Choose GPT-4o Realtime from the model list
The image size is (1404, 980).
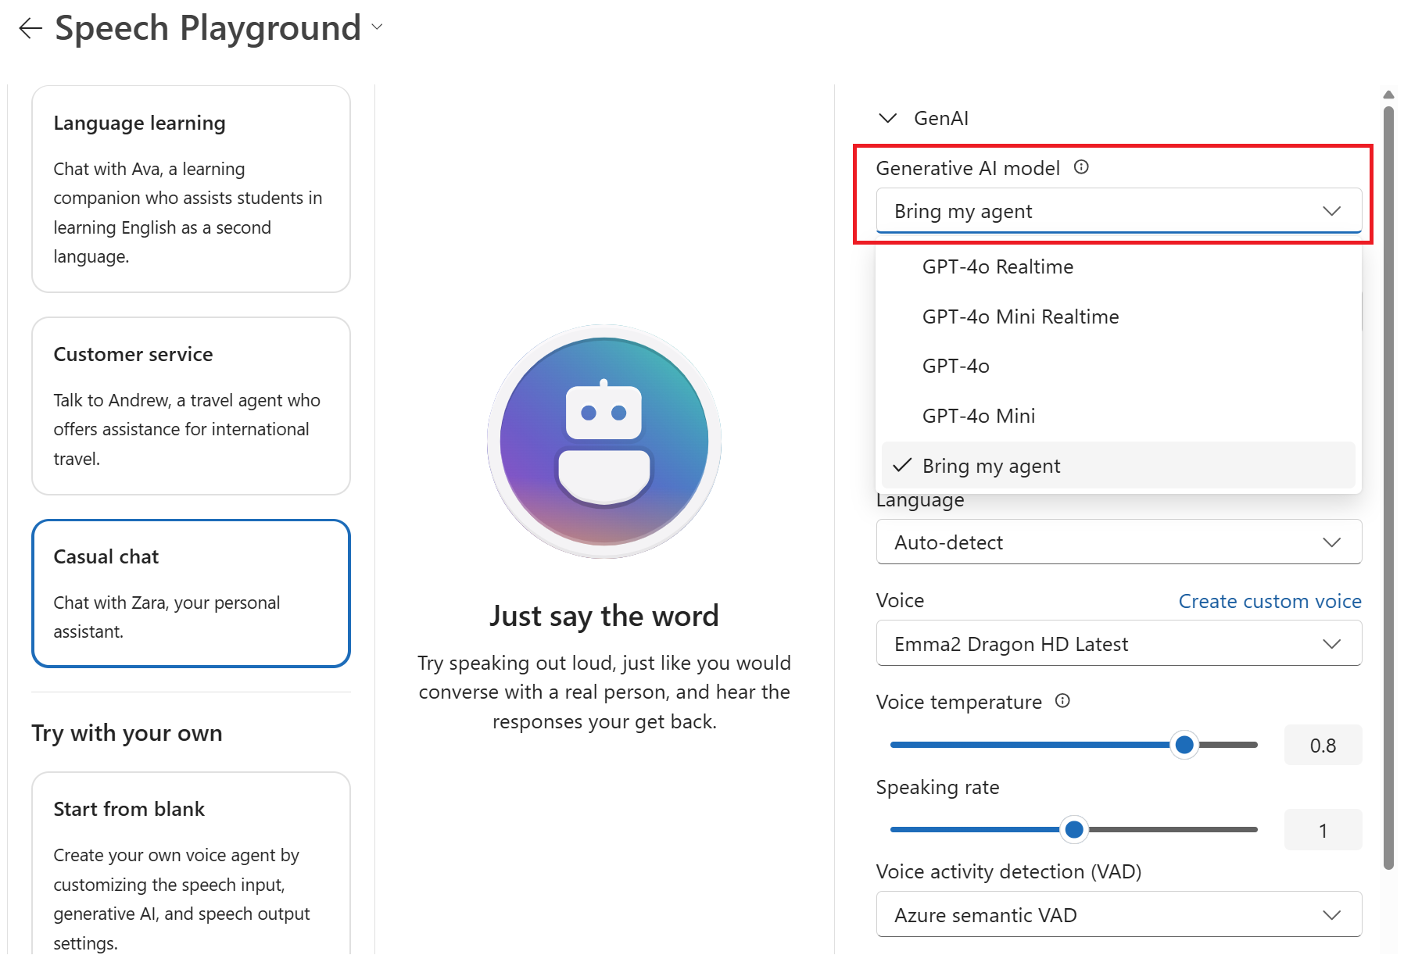[1118, 266]
